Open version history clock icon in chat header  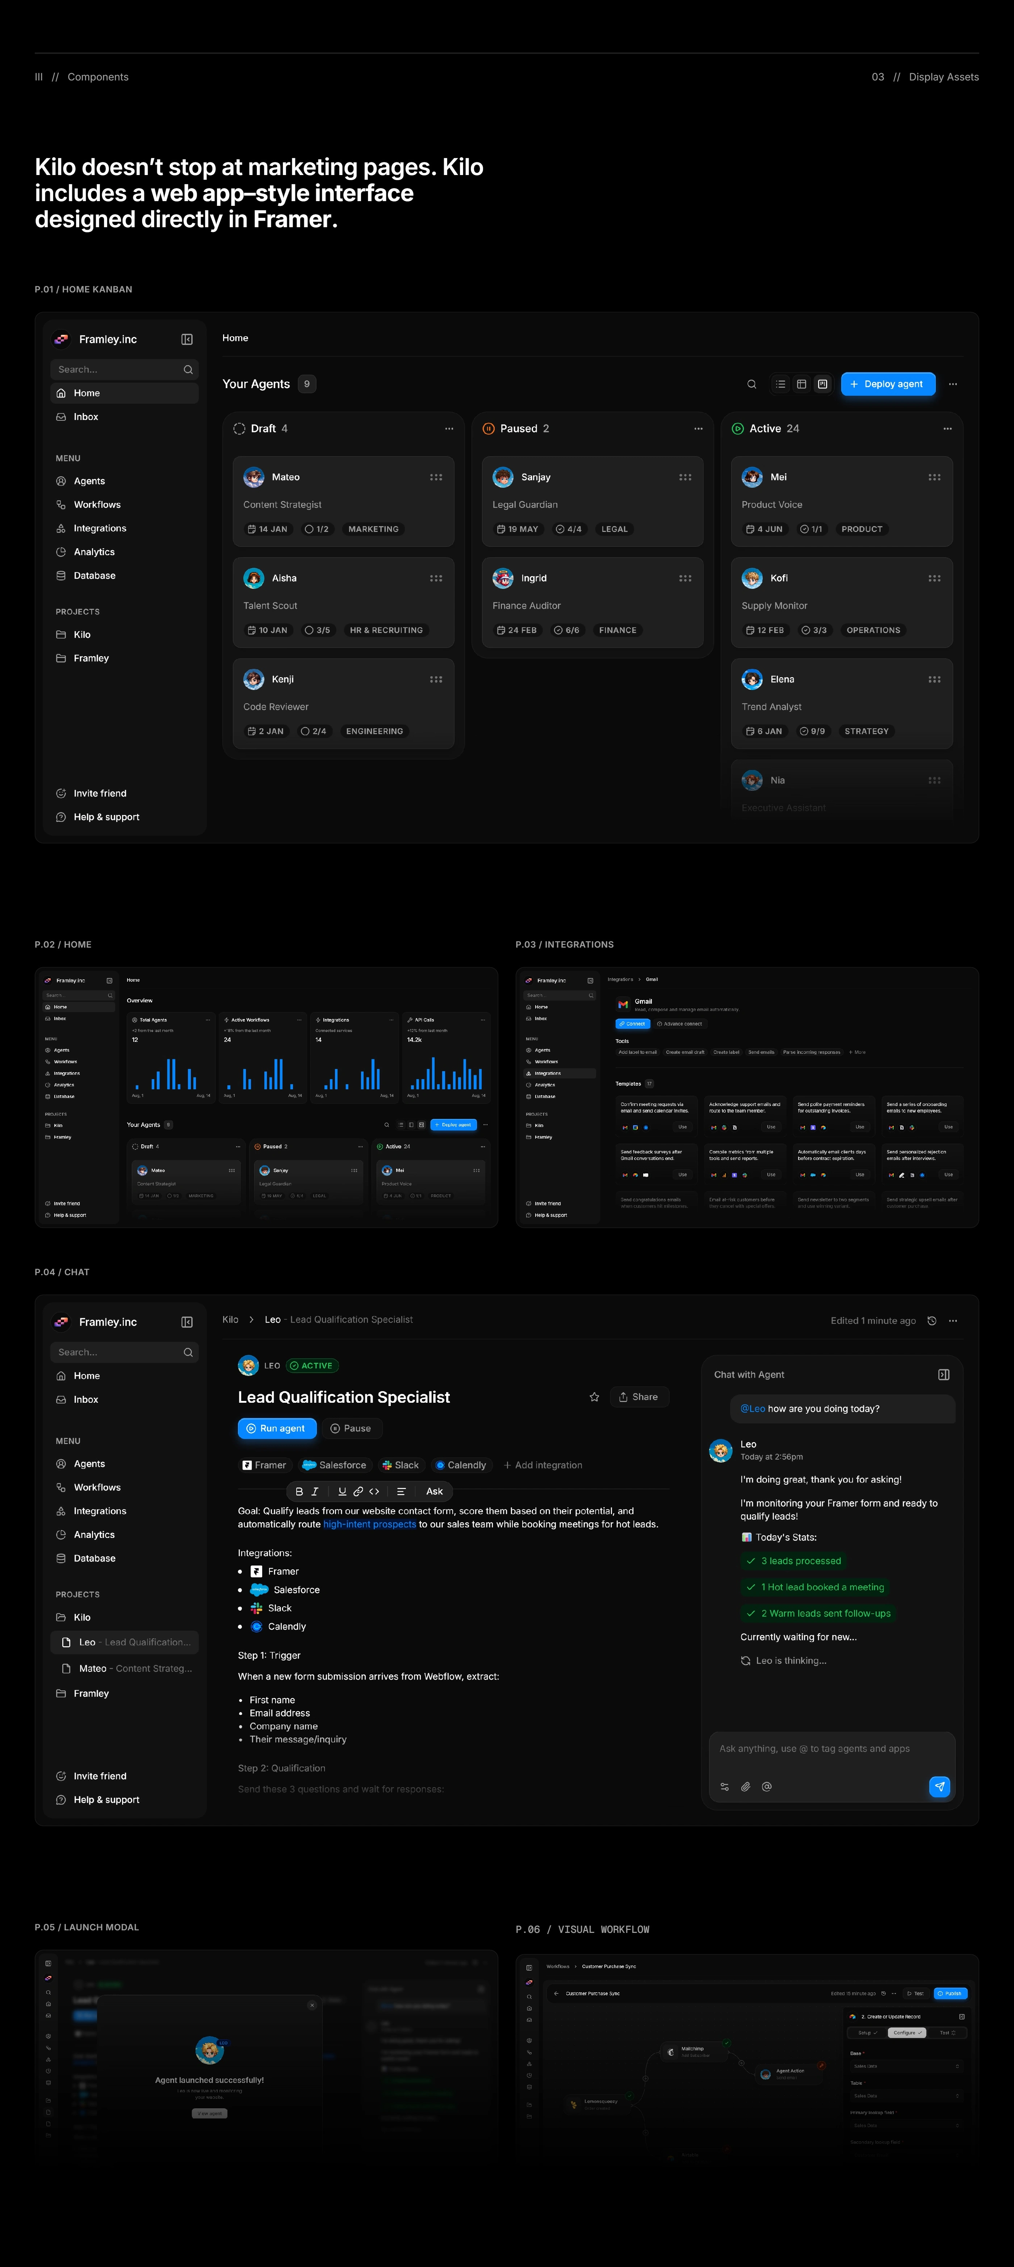pos(932,1320)
